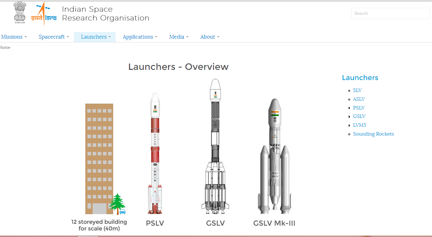432x237 pixels.
Task: Open the LVM3 sidebar link
Action: [x=360, y=125]
